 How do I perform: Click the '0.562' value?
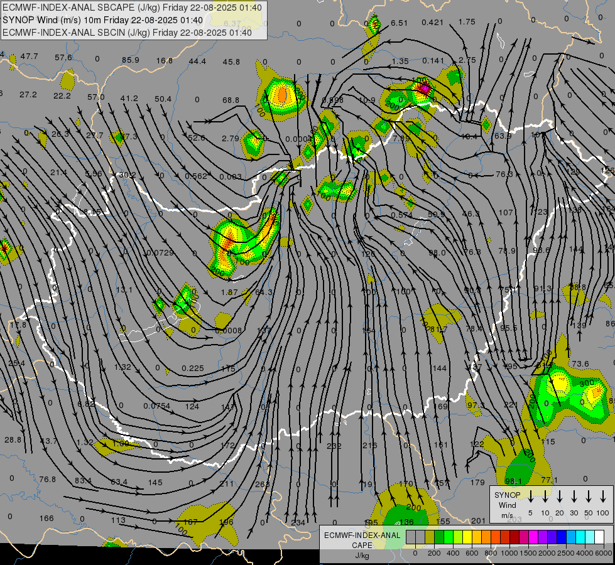(x=196, y=176)
